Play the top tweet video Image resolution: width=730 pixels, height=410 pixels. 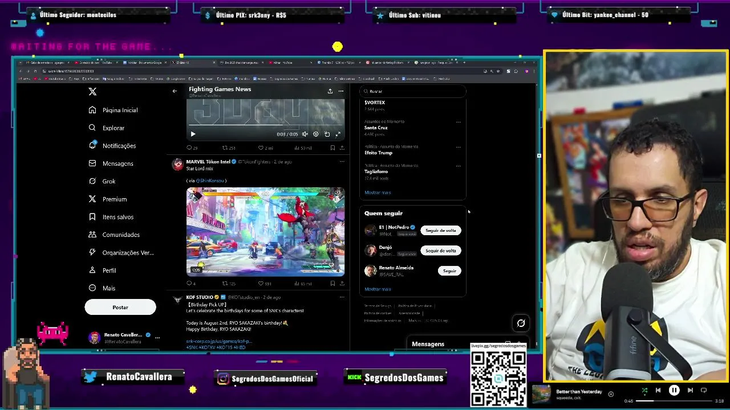(193, 134)
